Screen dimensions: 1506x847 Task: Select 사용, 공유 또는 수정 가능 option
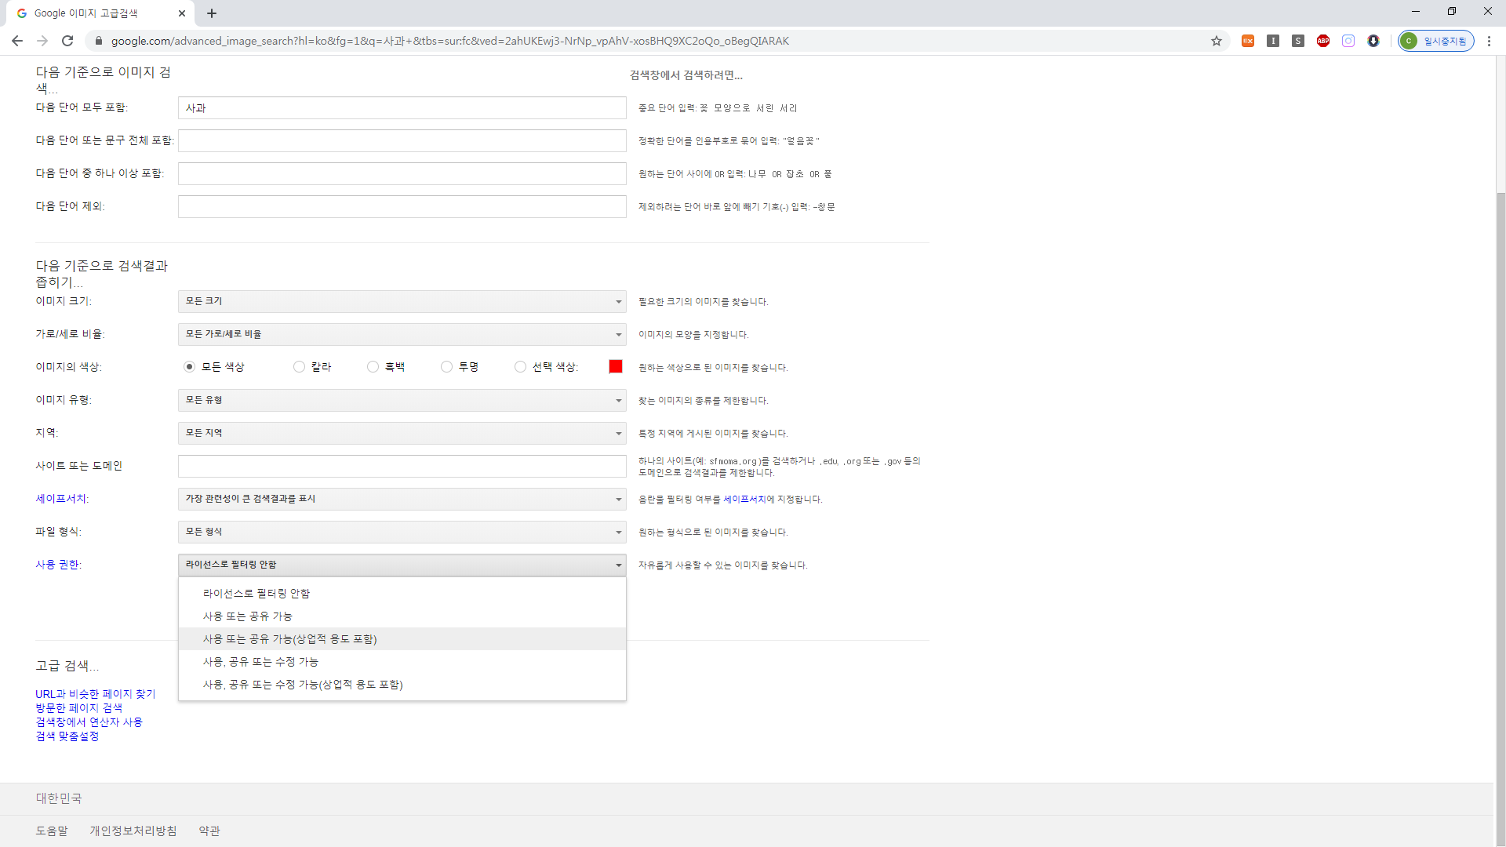[x=260, y=662]
